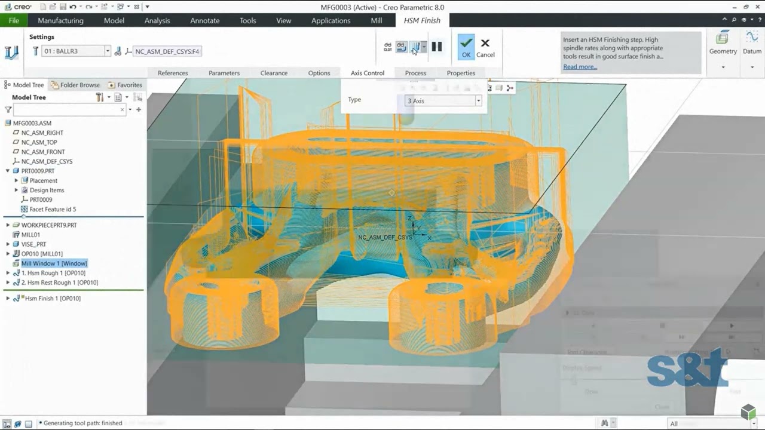The image size is (765, 430).
Task: Open the simulation options dropdown arrow
Action: click(x=424, y=47)
